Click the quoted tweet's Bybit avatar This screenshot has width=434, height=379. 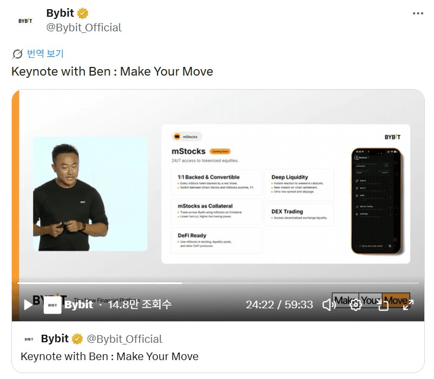pyautogui.click(x=29, y=339)
